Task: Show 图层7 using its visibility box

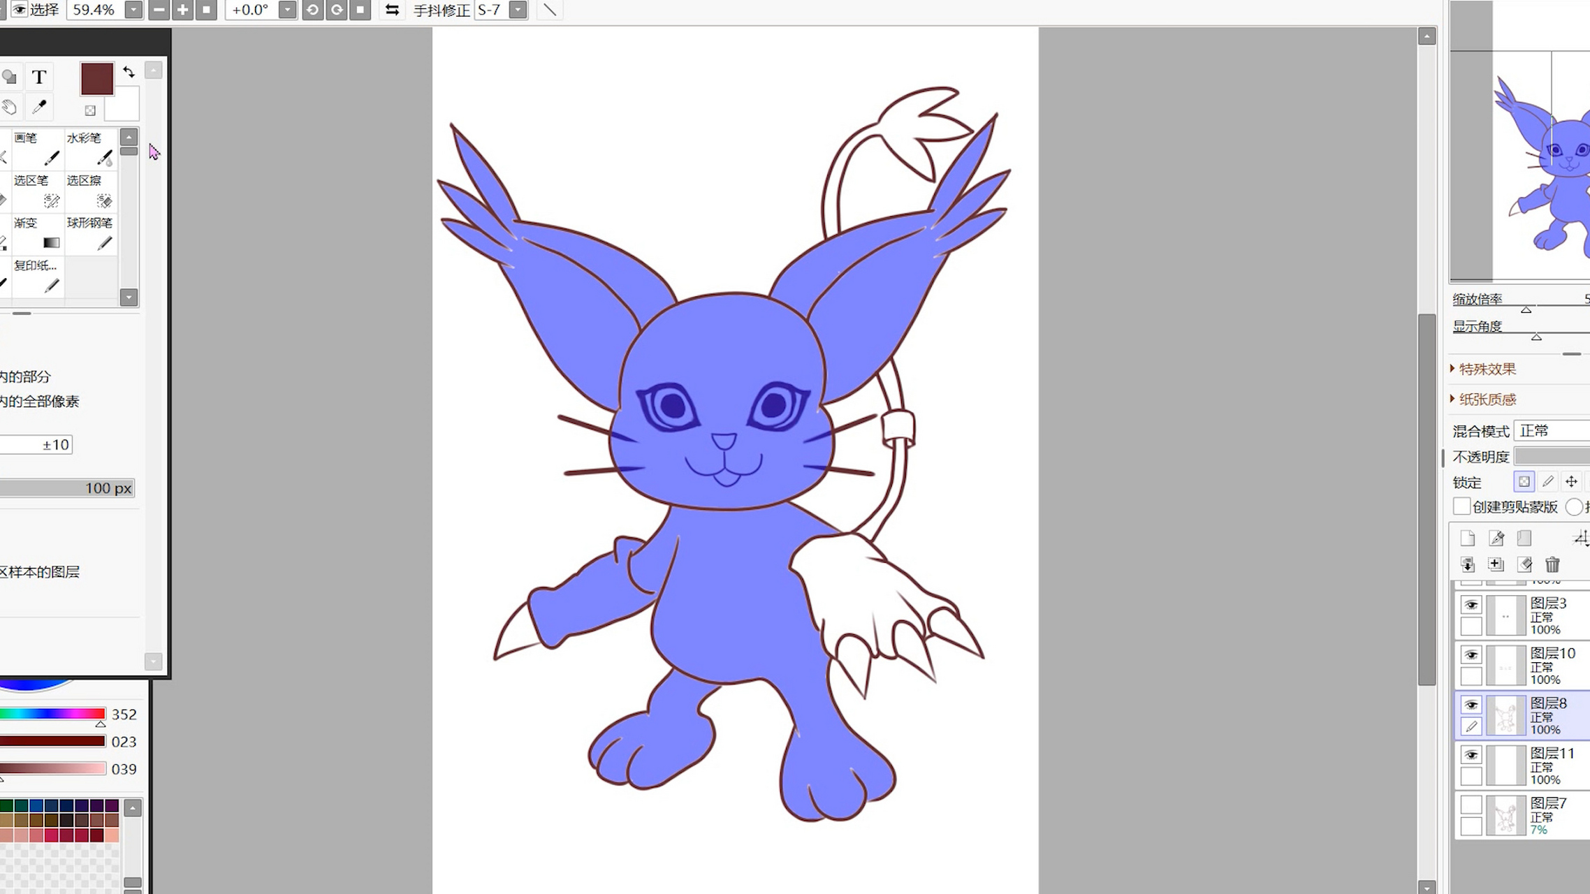Action: pos(1471,805)
